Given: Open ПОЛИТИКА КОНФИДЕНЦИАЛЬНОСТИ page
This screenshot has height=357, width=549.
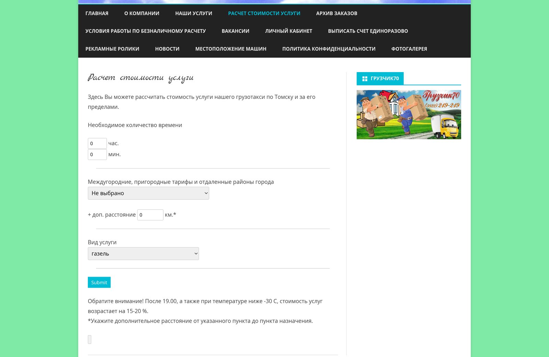Looking at the screenshot, I should (x=329, y=49).
